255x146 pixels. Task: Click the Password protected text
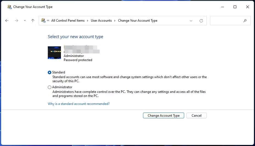78,60
